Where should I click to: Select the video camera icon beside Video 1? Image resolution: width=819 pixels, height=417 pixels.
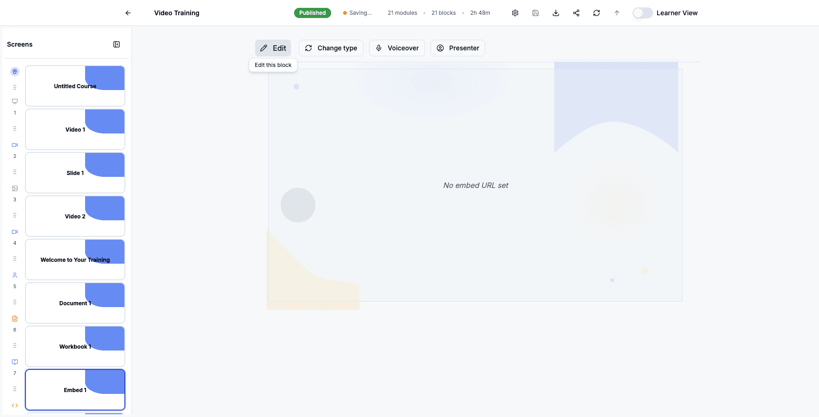click(x=14, y=145)
